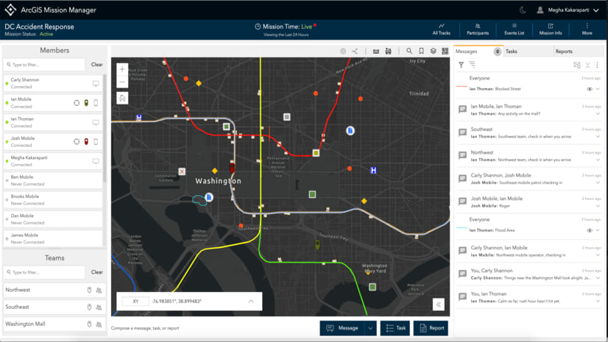
Task: Toggle dark mode moon icon
Action: pyautogui.click(x=523, y=10)
